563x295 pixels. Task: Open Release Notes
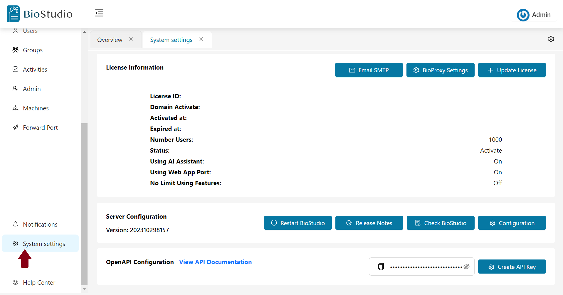(x=369, y=223)
